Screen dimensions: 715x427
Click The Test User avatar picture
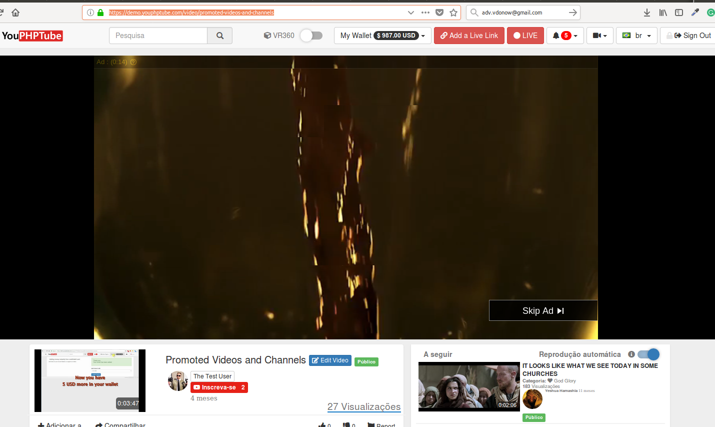coord(178,381)
